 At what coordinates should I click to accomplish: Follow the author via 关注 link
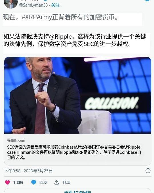tap(55, 5)
